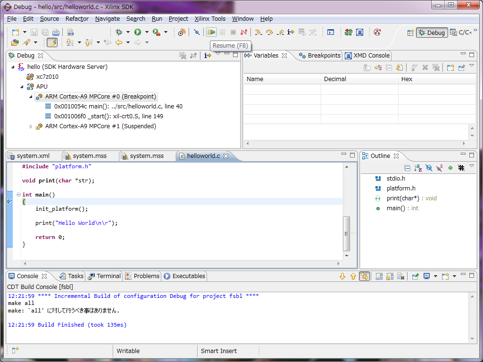
Task: Click Open New Variables View icon
Action: click(450, 67)
